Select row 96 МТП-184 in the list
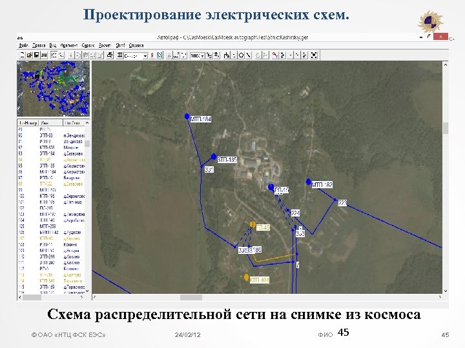Screen dimensions: 465x348 (x=51, y=171)
